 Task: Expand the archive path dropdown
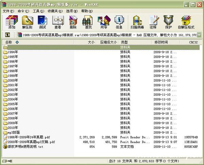[x=199, y=35]
